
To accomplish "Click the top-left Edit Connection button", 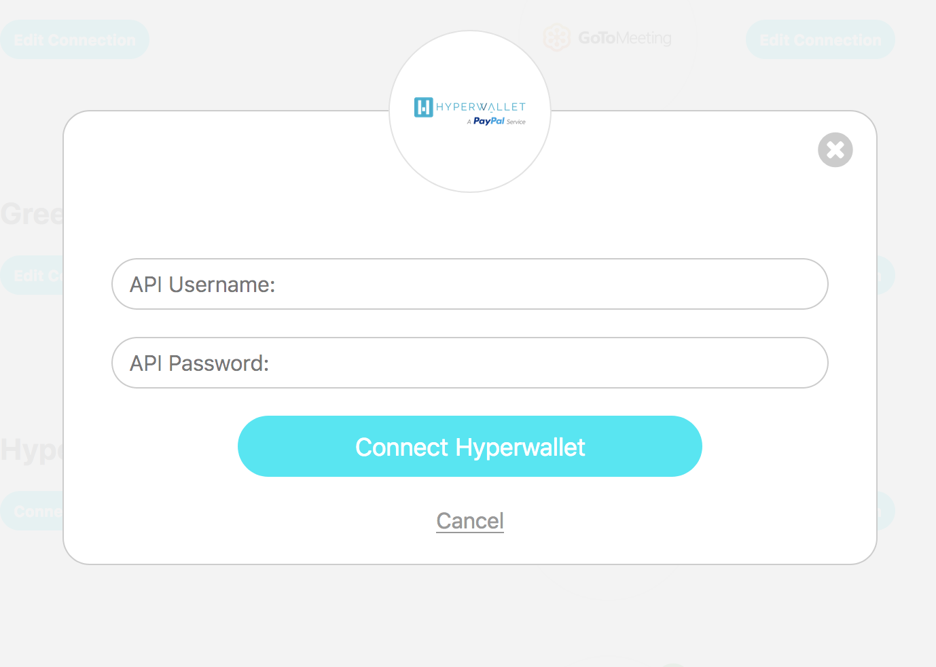I will 74,39.
